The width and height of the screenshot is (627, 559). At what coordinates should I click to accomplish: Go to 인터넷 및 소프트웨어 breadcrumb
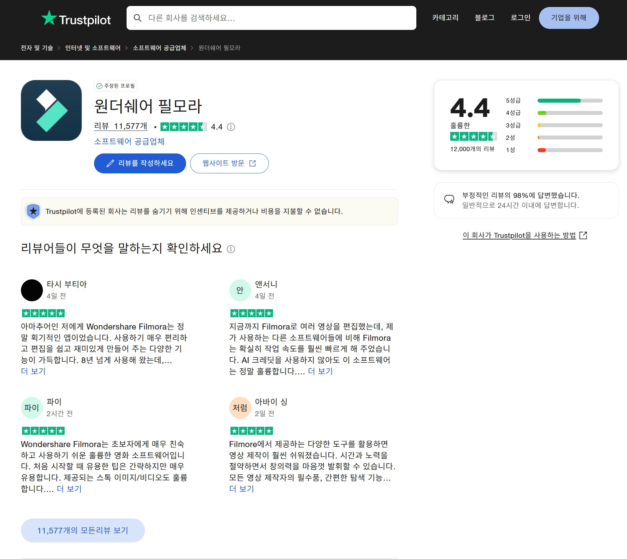click(93, 48)
